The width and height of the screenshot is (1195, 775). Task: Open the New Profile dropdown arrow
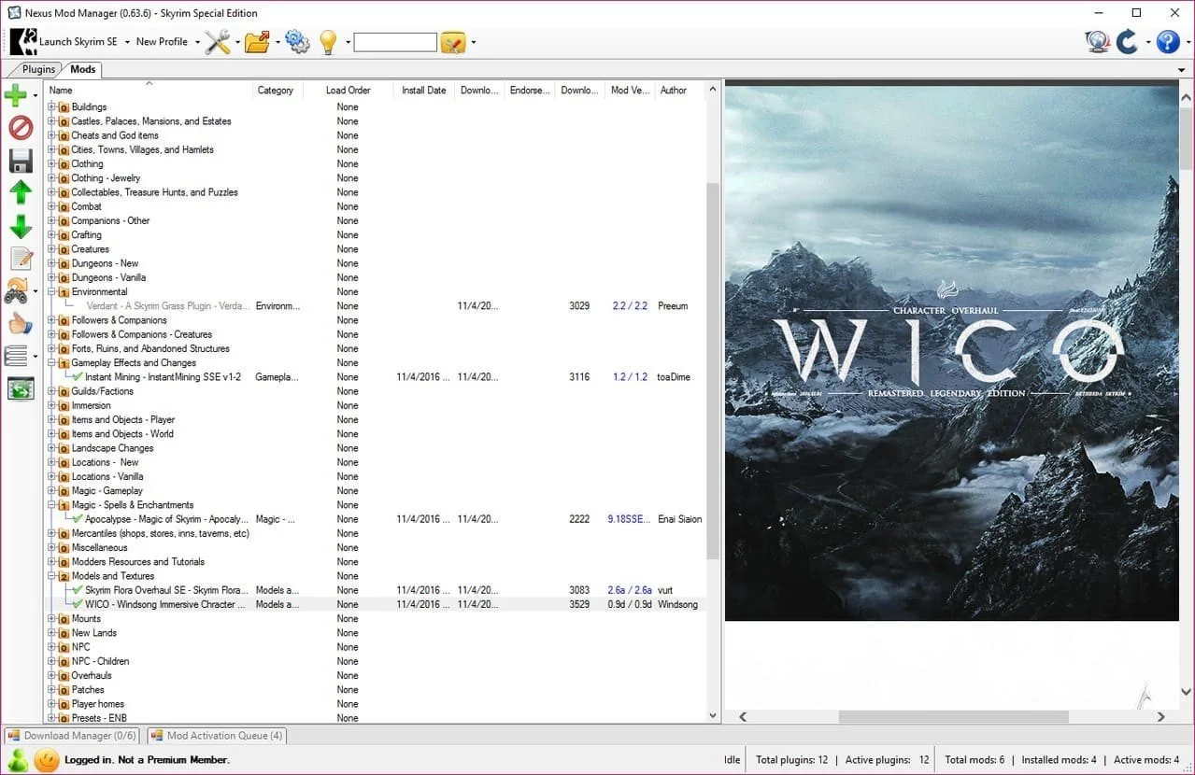tap(198, 42)
